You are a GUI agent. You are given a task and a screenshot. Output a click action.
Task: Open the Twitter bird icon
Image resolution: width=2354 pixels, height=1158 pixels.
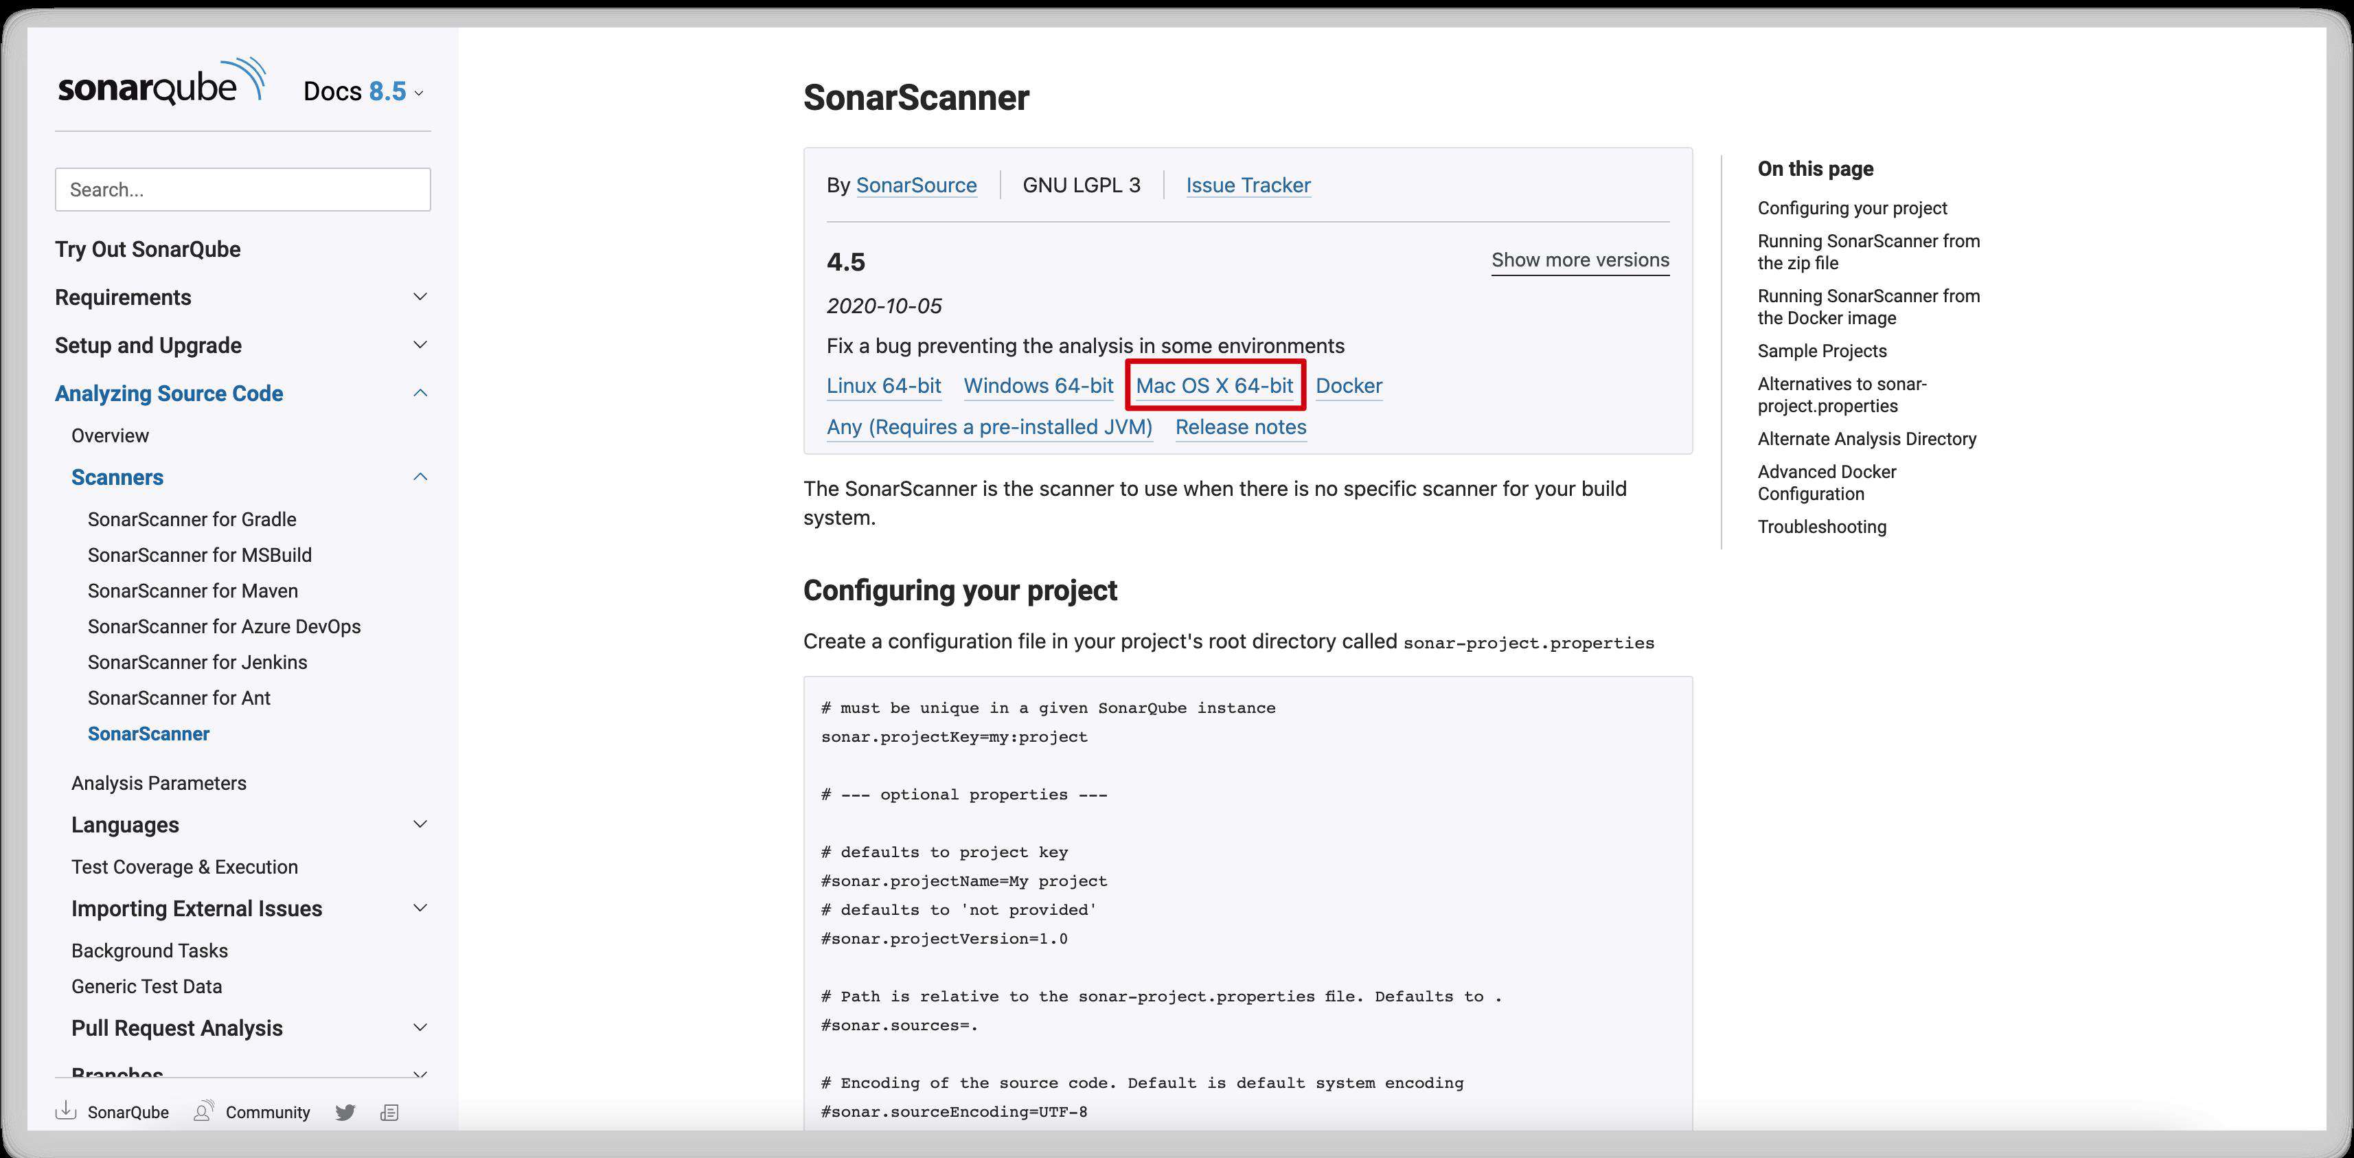pyautogui.click(x=345, y=1112)
